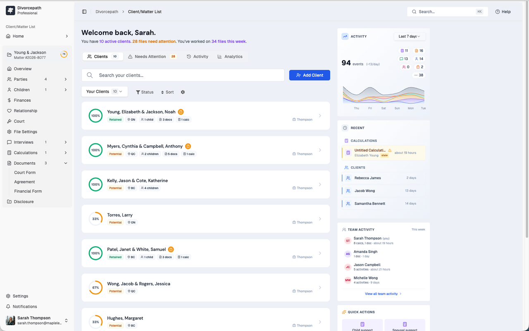Expand the Interviews section chevron

point(66,142)
